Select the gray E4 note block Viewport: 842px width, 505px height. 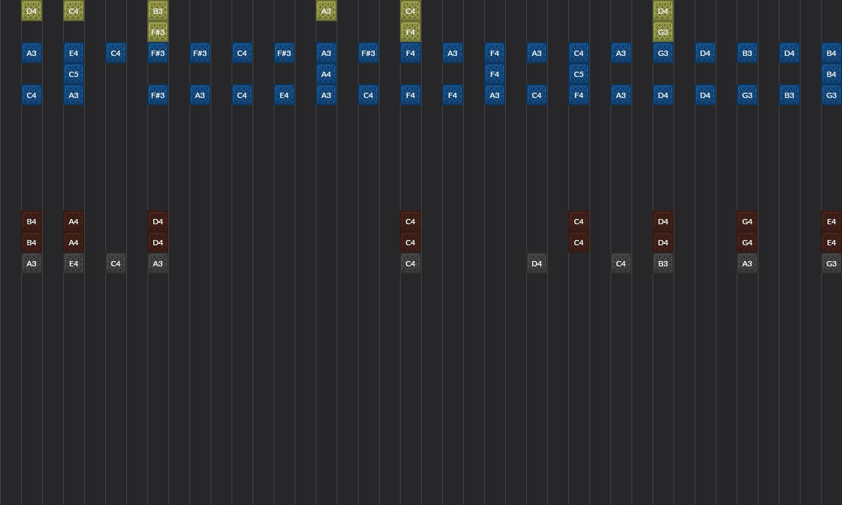(74, 264)
